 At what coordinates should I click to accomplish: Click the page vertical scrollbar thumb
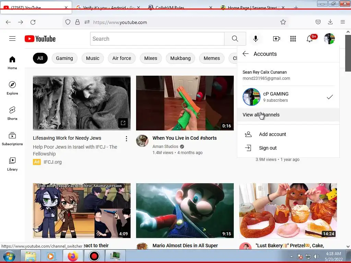coord(348,53)
